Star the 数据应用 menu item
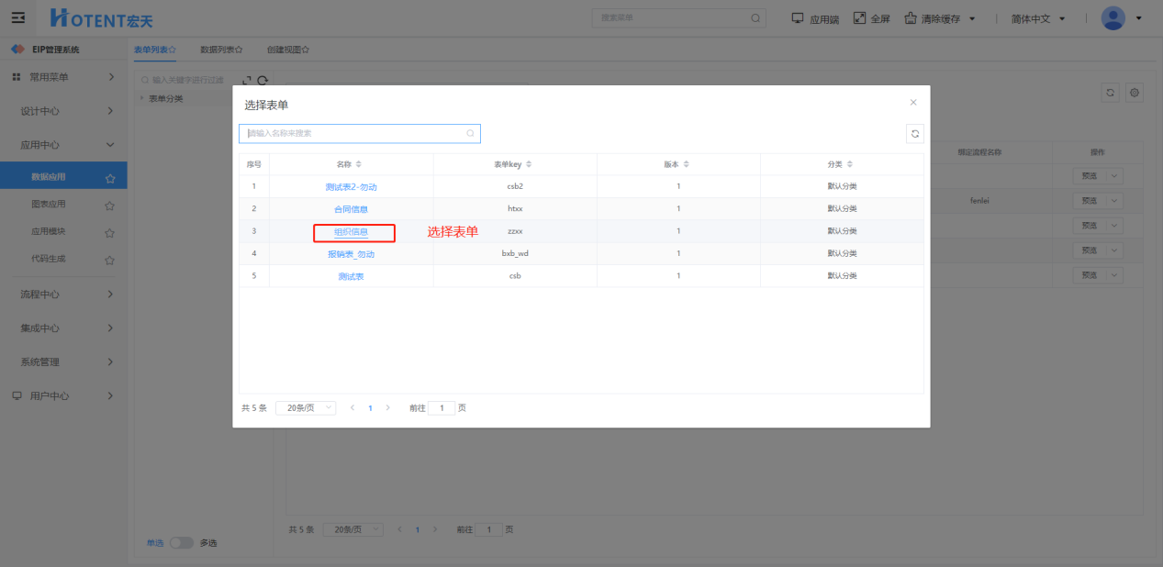Viewport: 1163px width, 567px height. (110, 178)
